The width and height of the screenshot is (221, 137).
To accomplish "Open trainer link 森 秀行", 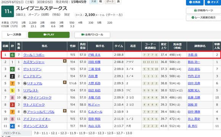I will coord(192,126).
